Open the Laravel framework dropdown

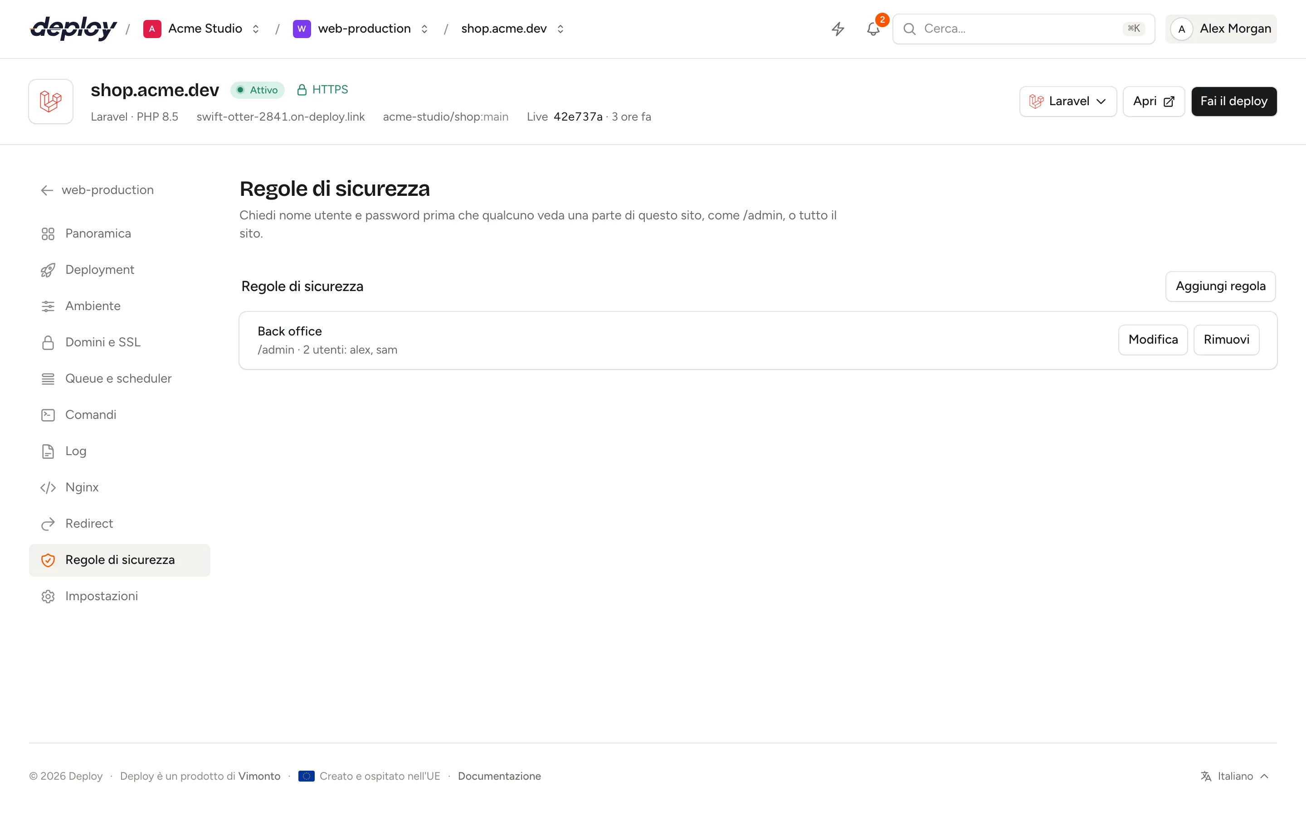1067,102
